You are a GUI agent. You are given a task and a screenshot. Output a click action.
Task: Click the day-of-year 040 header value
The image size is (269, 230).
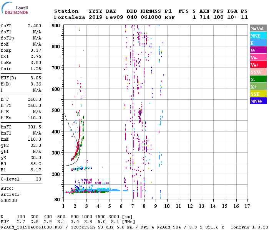132,17
